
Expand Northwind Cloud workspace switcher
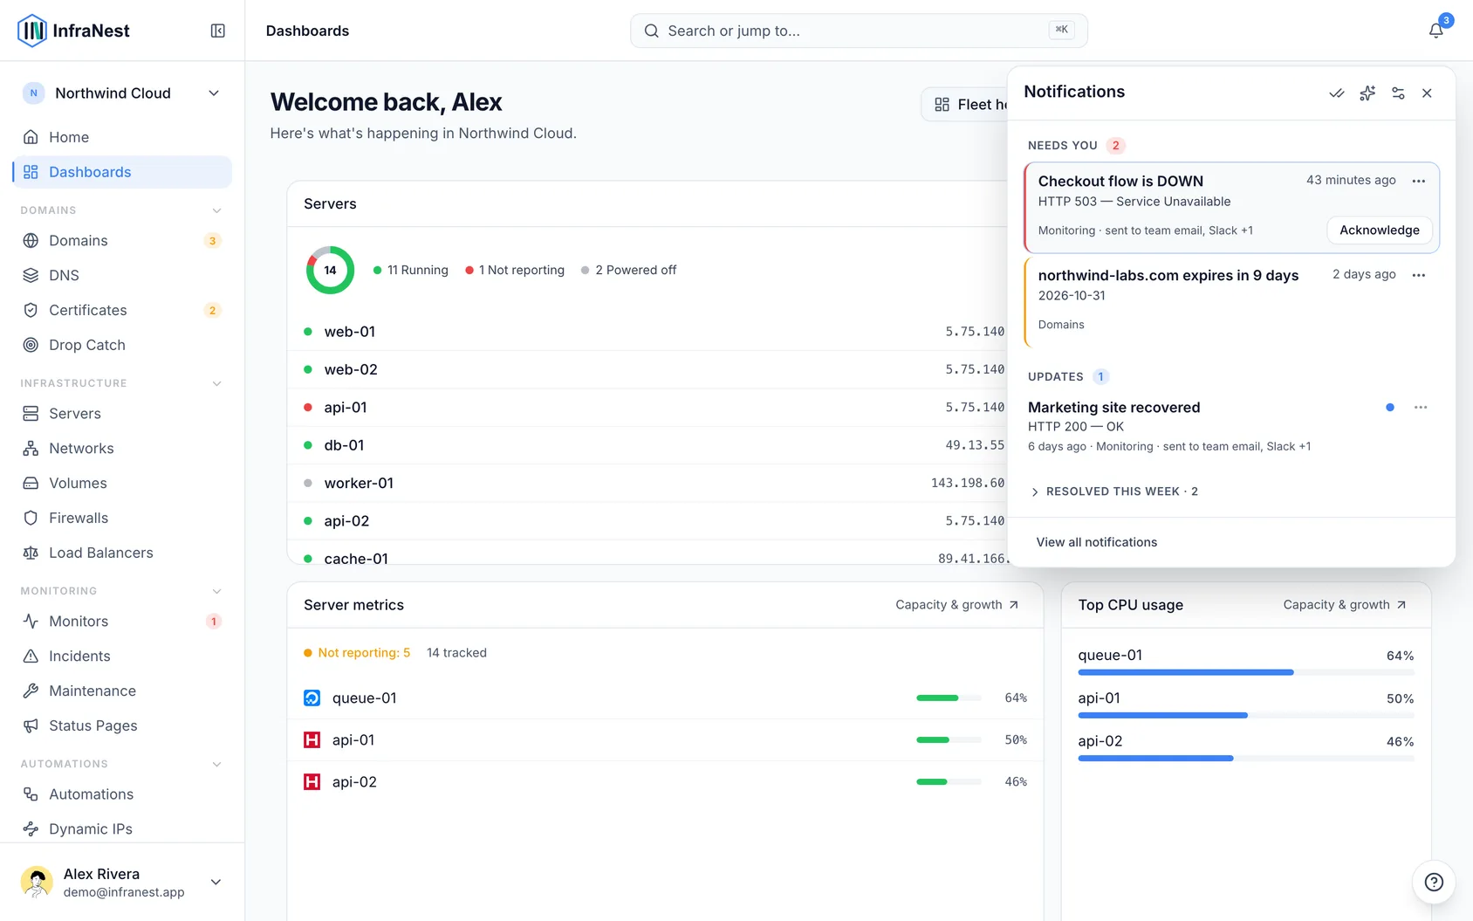122,93
